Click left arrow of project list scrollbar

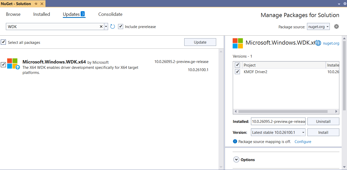(x=235, y=111)
